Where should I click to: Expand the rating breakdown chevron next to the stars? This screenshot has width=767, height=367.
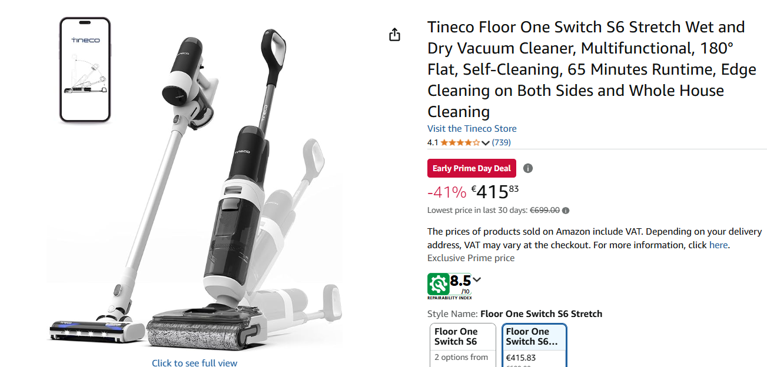pyautogui.click(x=486, y=142)
